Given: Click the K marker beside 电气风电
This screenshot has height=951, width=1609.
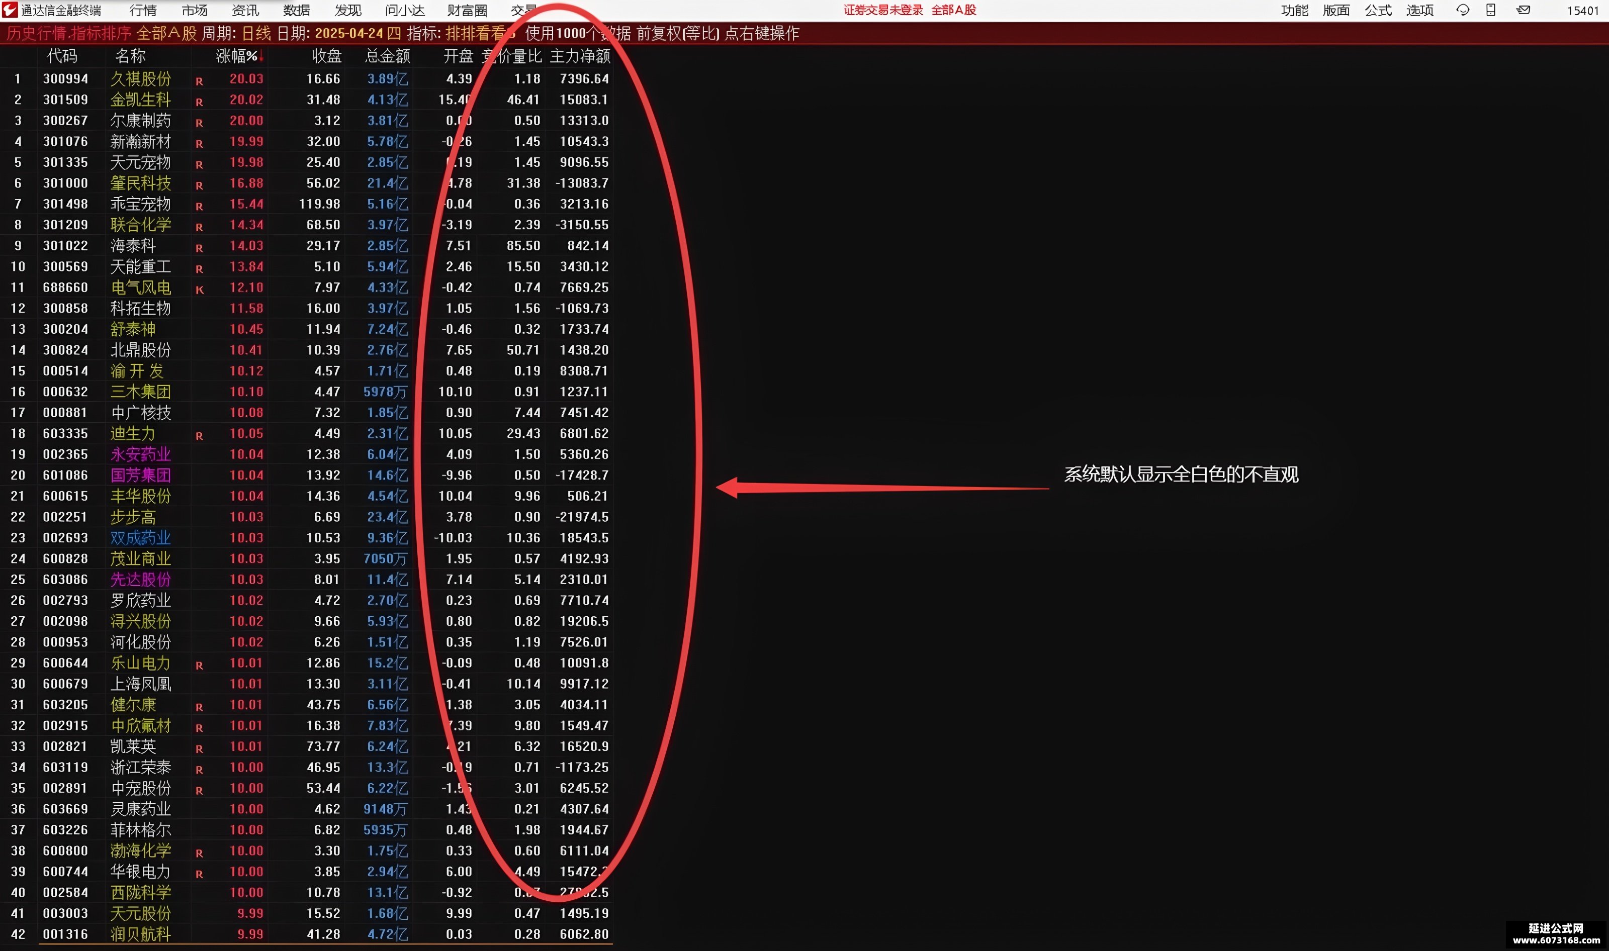Looking at the screenshot, I should click(199, 290).
